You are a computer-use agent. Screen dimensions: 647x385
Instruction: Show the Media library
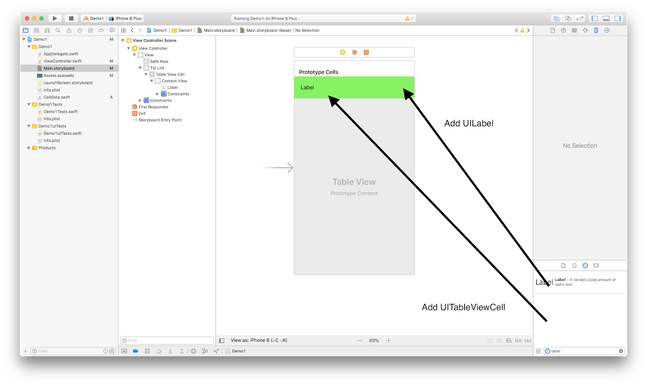coord(596,265)
